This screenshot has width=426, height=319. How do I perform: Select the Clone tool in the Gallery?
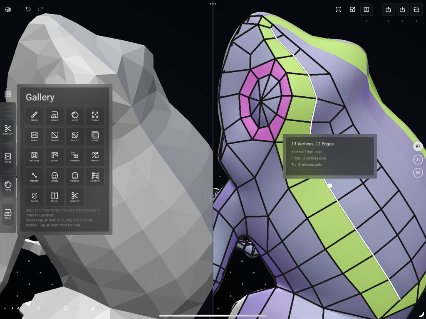[95, 136]
